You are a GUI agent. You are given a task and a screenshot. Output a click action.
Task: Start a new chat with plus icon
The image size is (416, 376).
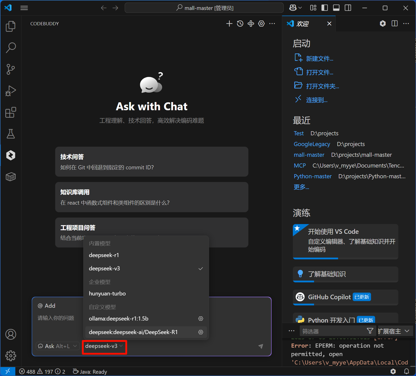pos(229,24)
